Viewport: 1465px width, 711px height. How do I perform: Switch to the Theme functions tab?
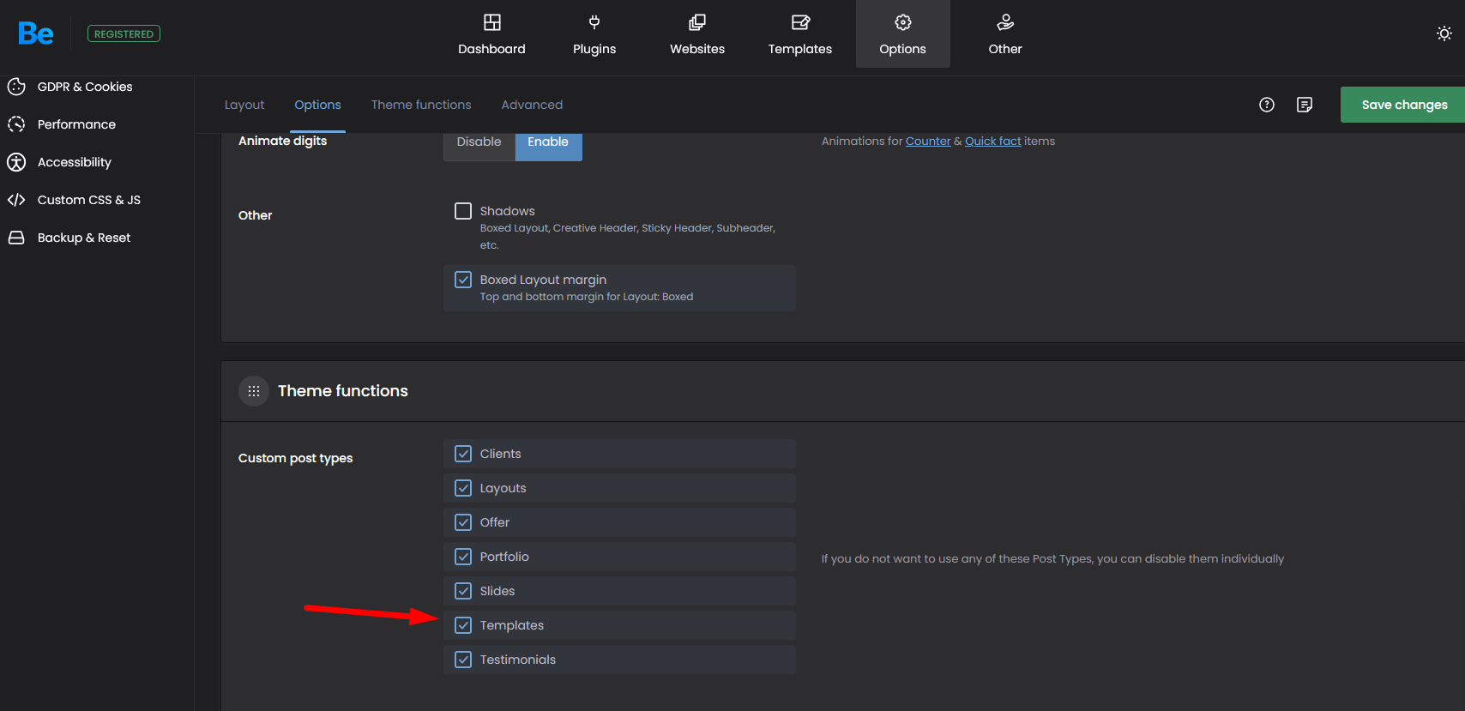point(421,105)
